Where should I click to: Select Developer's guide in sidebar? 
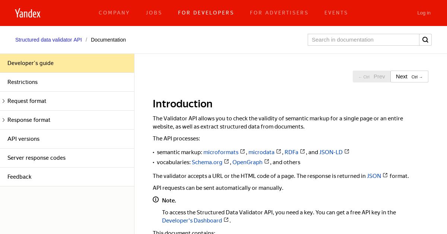pos(67,63)
